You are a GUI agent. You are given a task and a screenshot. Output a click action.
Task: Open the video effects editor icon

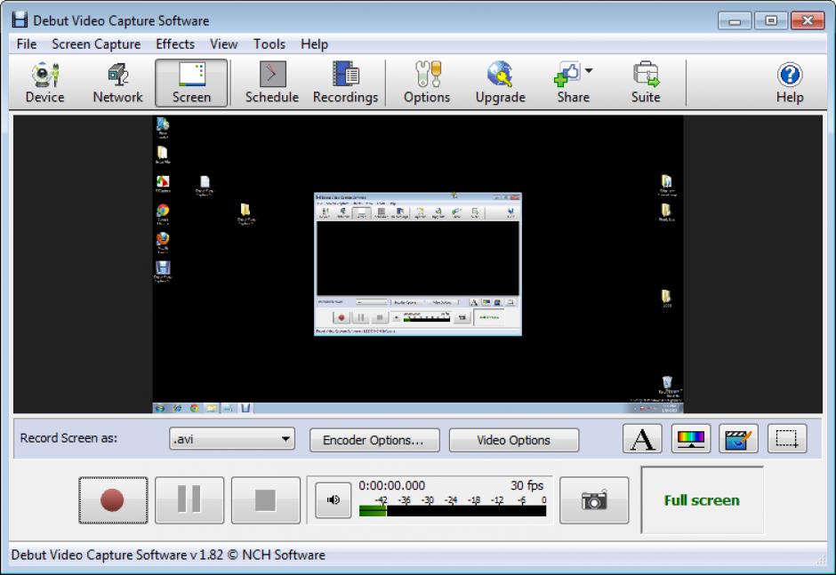click(737, 439)
